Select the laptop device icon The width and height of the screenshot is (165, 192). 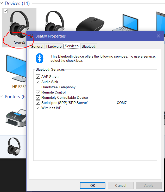coord(125,23)
